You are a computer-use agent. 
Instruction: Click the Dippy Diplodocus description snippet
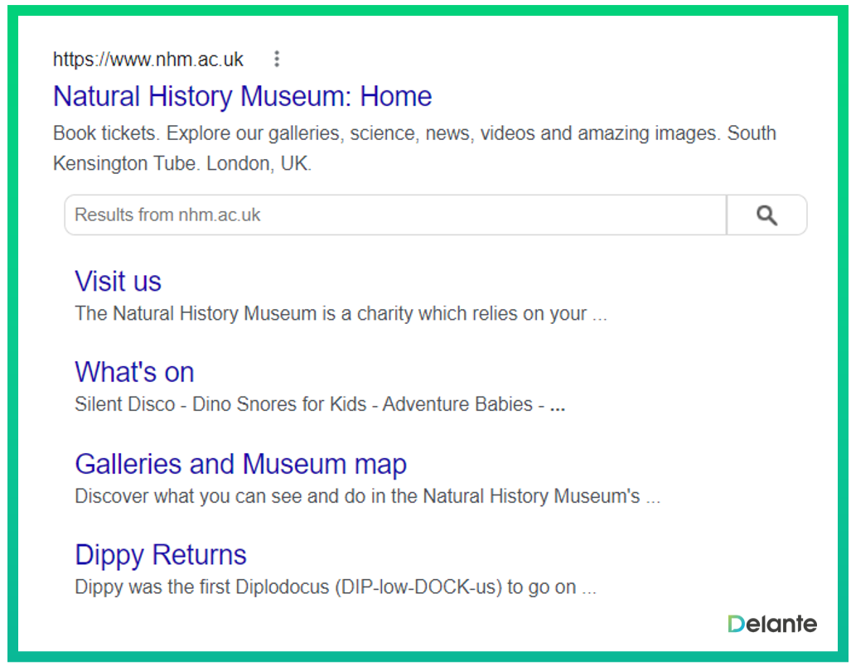(335, 587)
